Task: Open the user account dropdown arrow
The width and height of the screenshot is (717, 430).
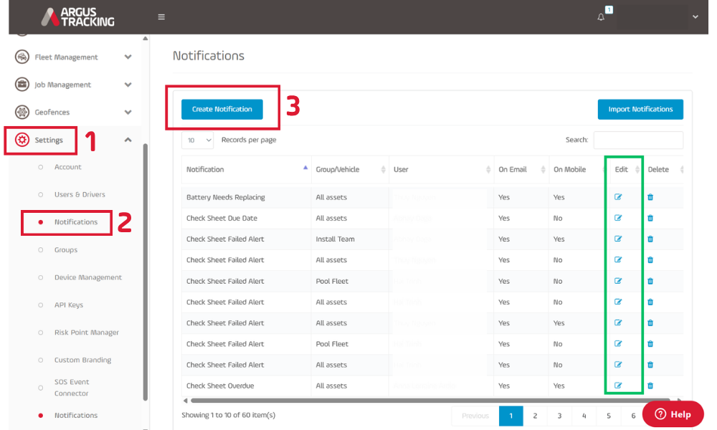Action: click(x=695, y=17)
